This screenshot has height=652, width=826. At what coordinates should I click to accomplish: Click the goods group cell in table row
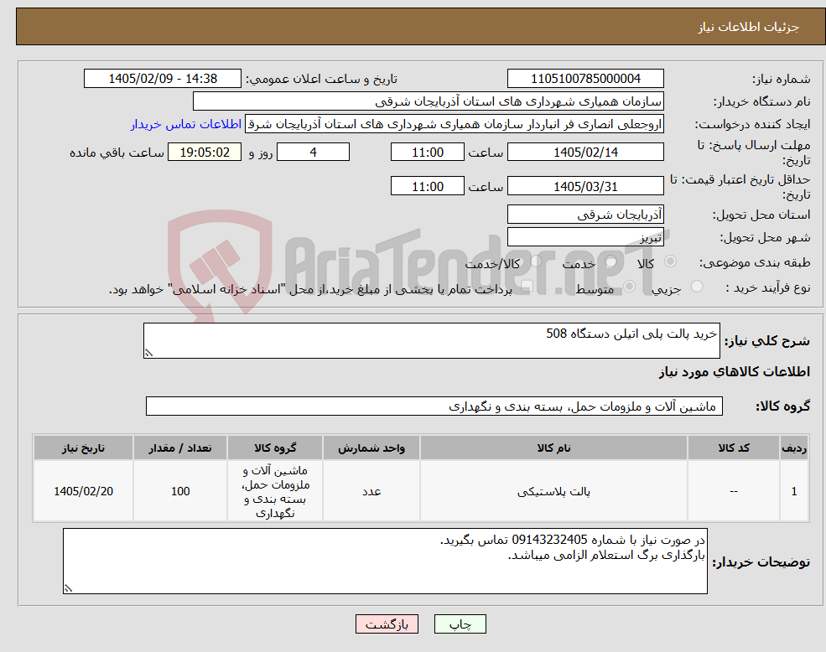(x=275, y=491)
